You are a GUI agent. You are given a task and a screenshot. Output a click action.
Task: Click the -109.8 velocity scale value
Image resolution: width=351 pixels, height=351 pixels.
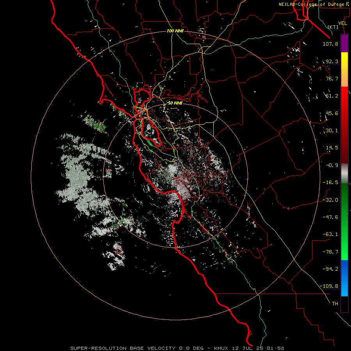click(x=329, y=286)
